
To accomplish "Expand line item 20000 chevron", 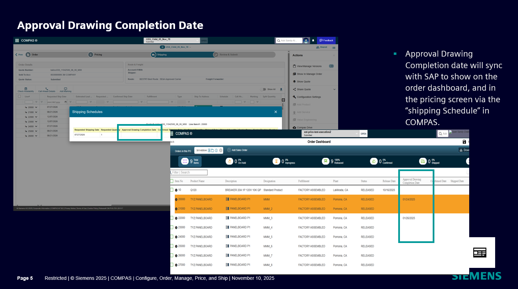I will 36,107.
